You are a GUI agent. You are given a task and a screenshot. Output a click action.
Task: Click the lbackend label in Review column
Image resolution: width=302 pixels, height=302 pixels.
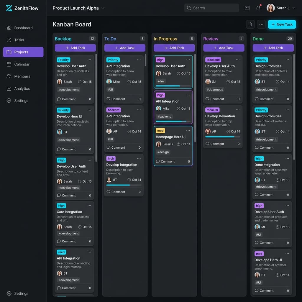(213, 60)
